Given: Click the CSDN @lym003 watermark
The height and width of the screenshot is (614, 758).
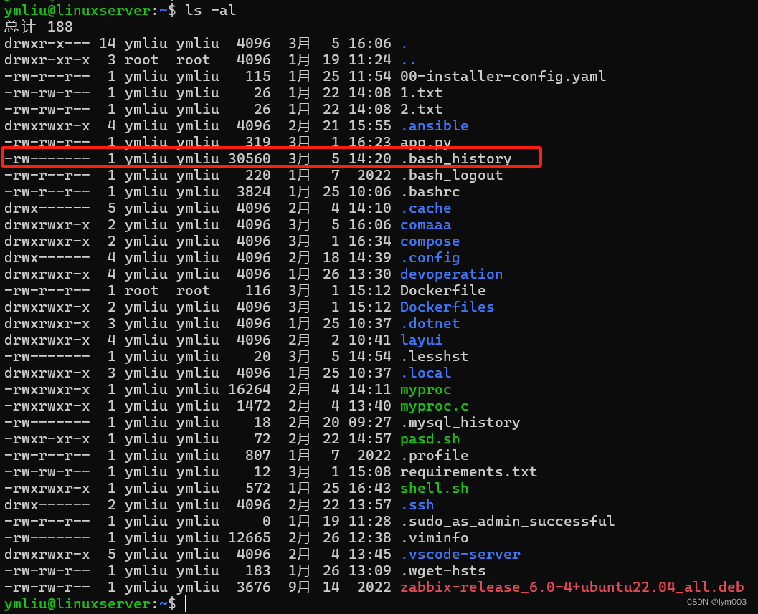Looking at the screenshot, I should [x=716, y=602].
